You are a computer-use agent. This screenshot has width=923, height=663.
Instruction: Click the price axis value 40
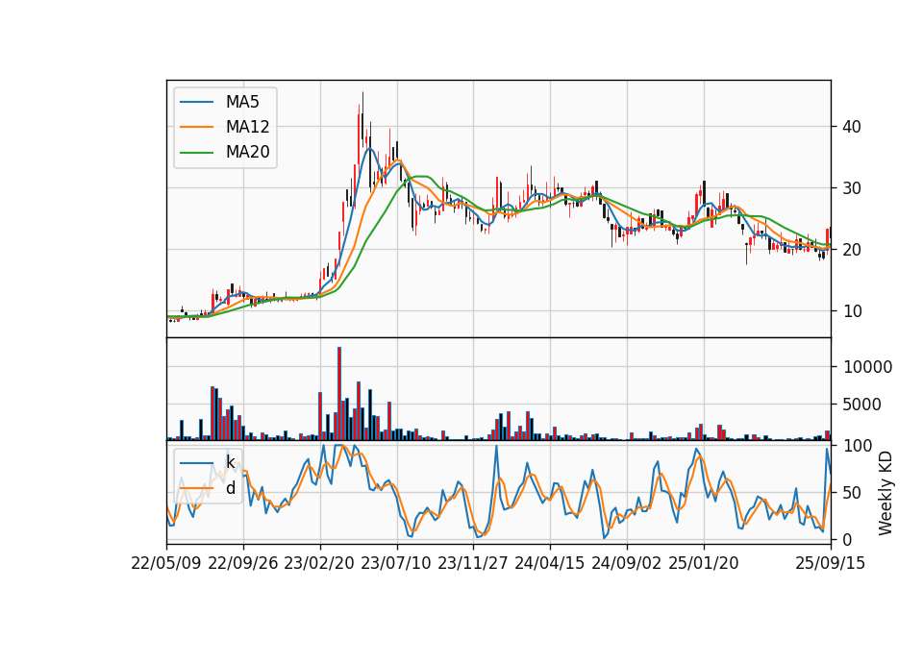(852, 127)
